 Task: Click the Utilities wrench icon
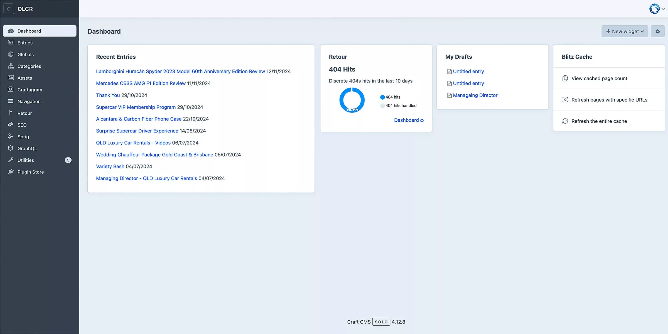pos(11,160)
